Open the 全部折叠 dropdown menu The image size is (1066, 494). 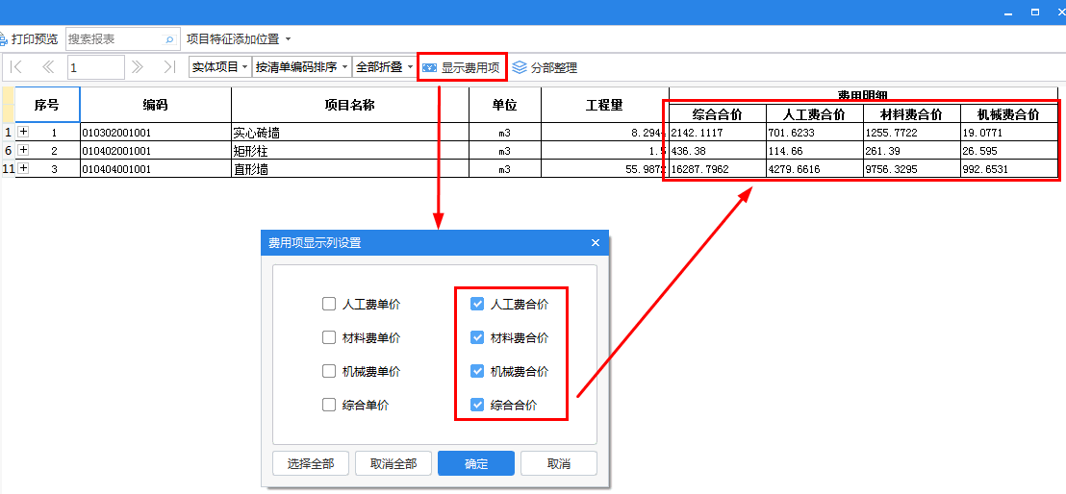[385, 67]
